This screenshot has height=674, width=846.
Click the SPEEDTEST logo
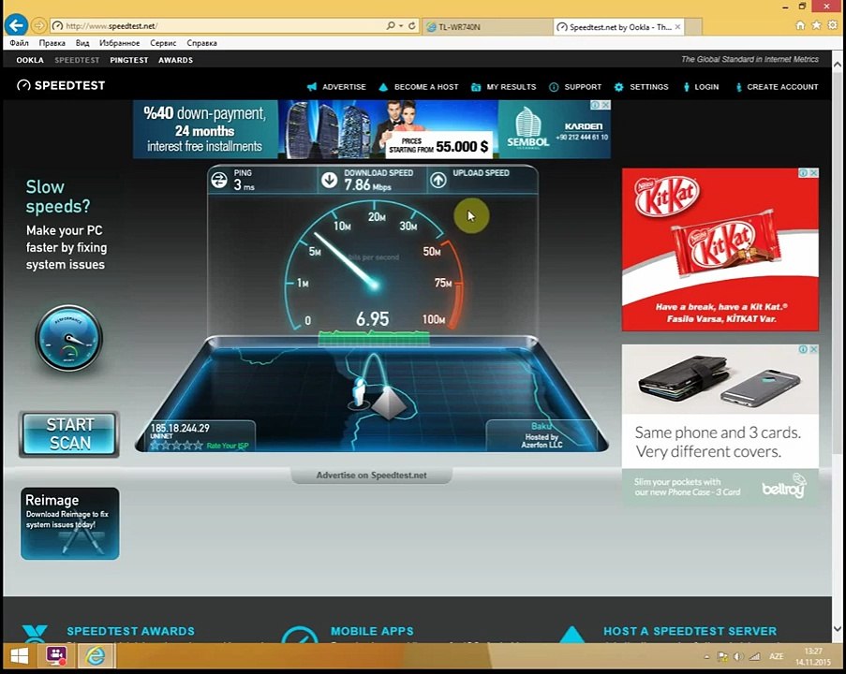[x=61, y=85]
